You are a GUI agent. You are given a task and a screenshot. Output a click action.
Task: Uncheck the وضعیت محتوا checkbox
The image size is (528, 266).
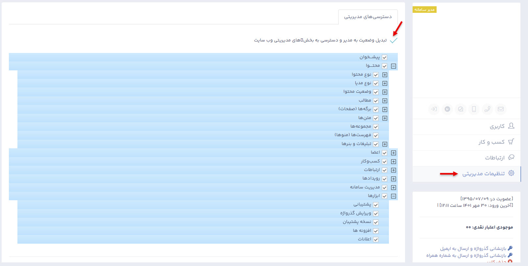pos(376,92)
